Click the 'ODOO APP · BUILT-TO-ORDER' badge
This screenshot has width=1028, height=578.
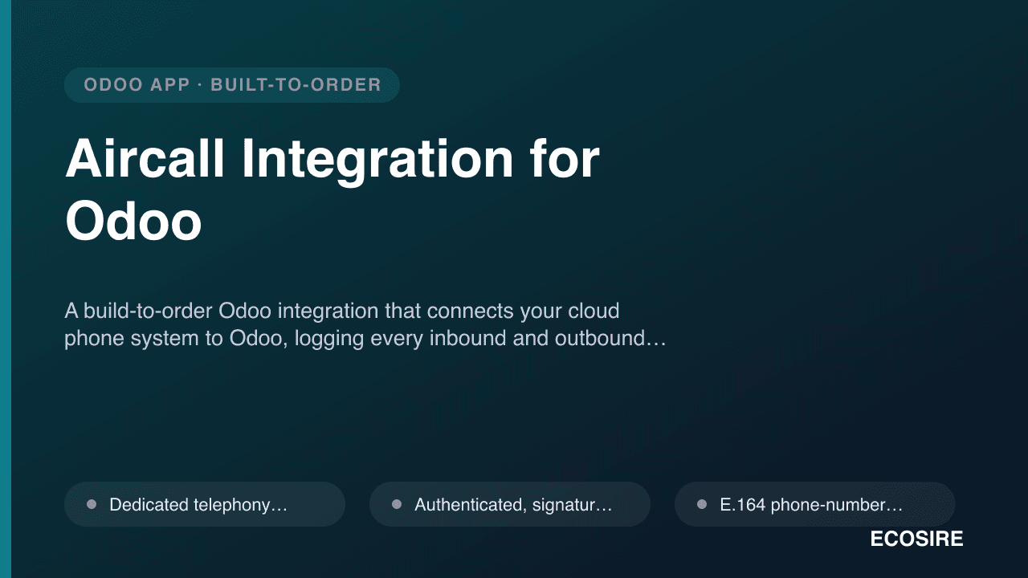click(232, 85)
